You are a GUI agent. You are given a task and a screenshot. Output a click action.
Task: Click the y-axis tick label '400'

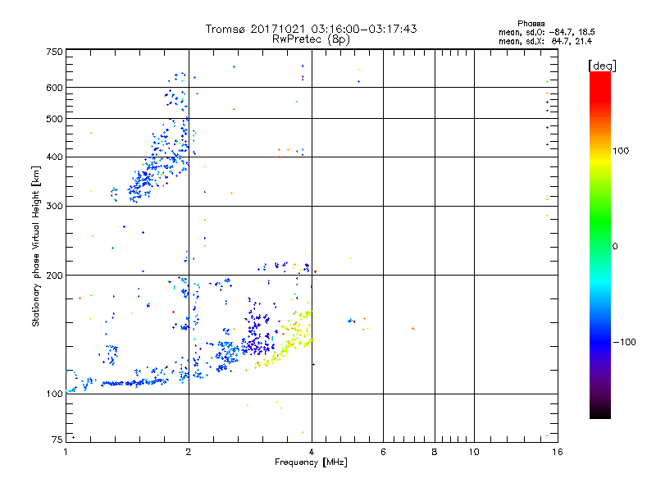54,157
